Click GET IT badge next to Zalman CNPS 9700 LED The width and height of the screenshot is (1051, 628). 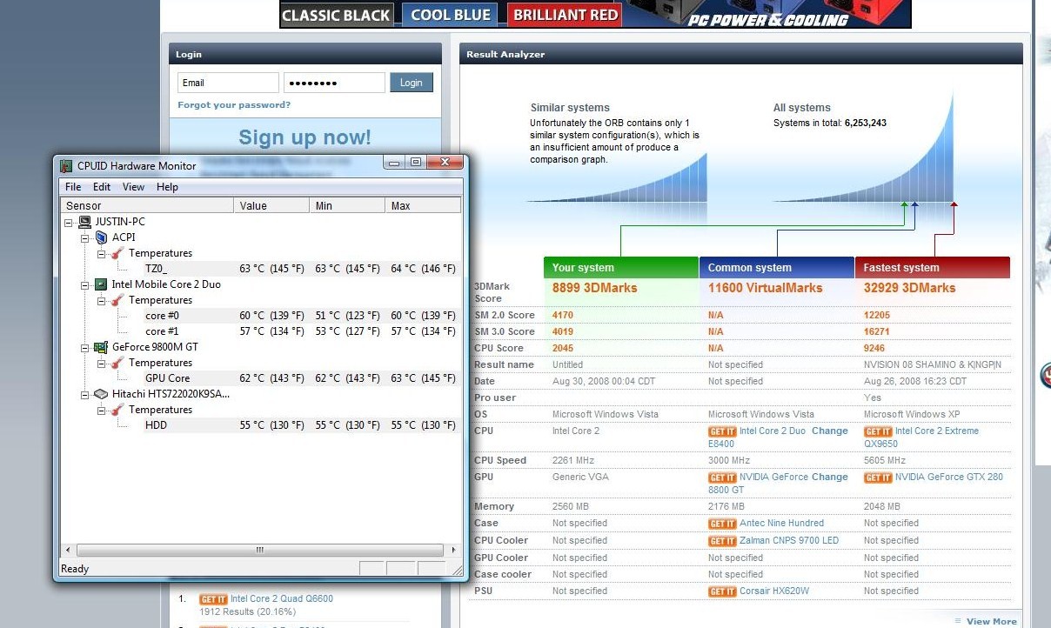pos(722,541)
